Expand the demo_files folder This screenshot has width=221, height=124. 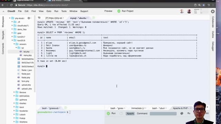coord(12,29)
